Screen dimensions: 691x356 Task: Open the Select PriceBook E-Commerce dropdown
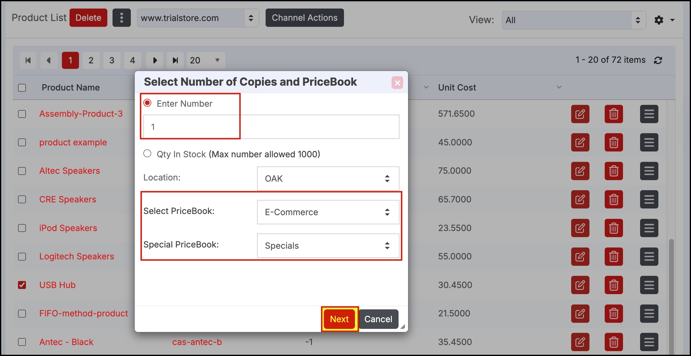[x=328, y=212]
